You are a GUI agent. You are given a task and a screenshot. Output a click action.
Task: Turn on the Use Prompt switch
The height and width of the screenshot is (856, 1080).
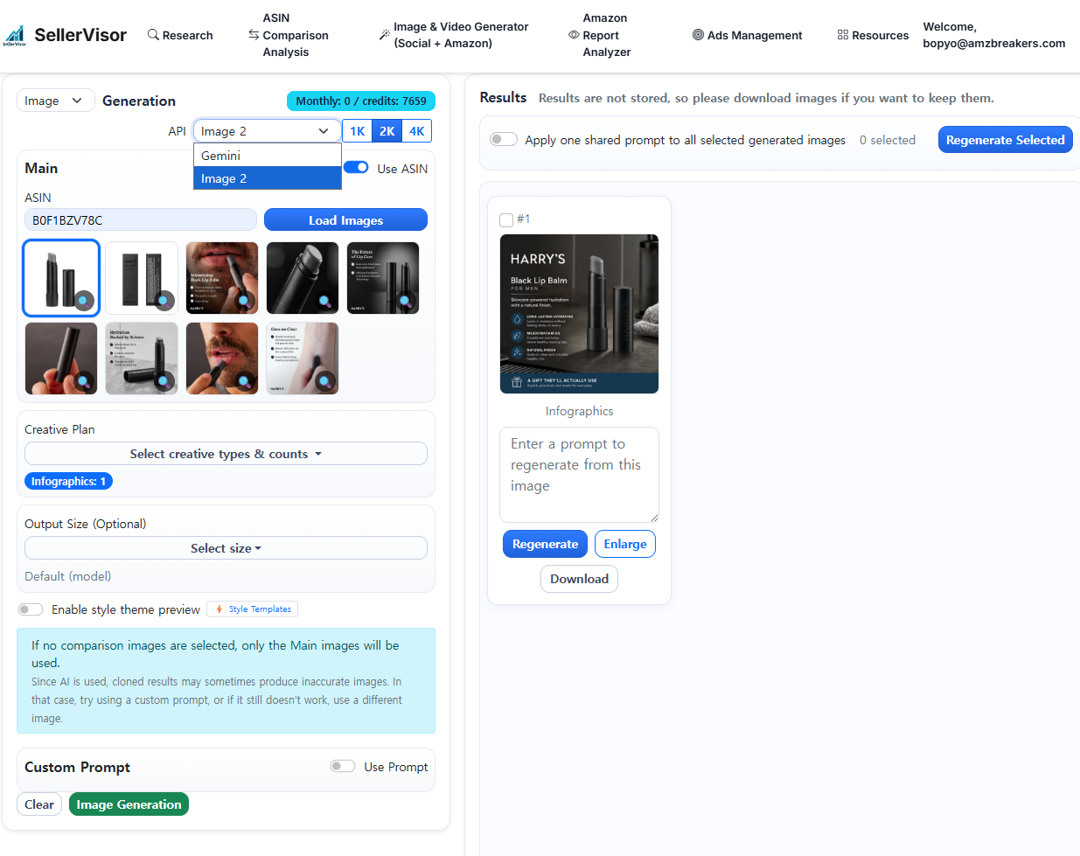point(342,767)
